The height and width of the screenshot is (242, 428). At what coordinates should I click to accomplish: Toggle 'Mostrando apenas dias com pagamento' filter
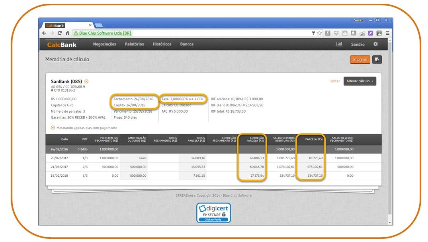[53, 128]
